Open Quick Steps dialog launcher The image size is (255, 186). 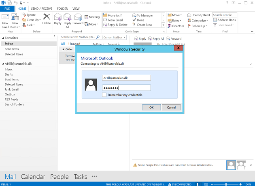click(164, 32)
